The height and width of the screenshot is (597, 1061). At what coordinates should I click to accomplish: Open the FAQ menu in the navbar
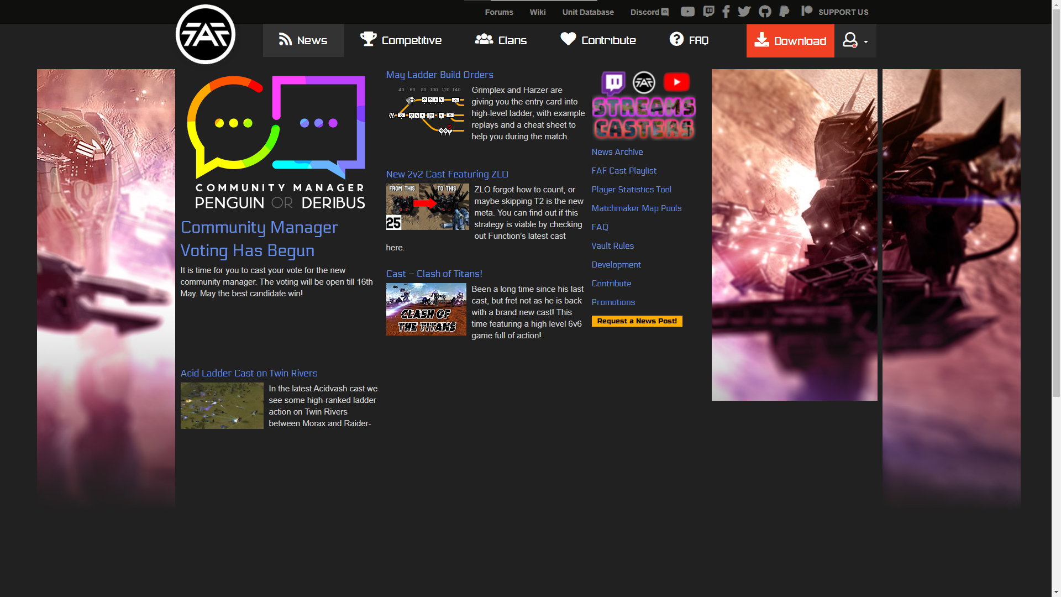pos(689,40)
